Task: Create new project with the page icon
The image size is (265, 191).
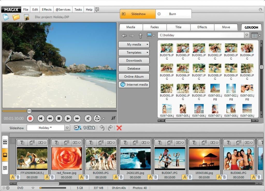Action: click(6, 17)
